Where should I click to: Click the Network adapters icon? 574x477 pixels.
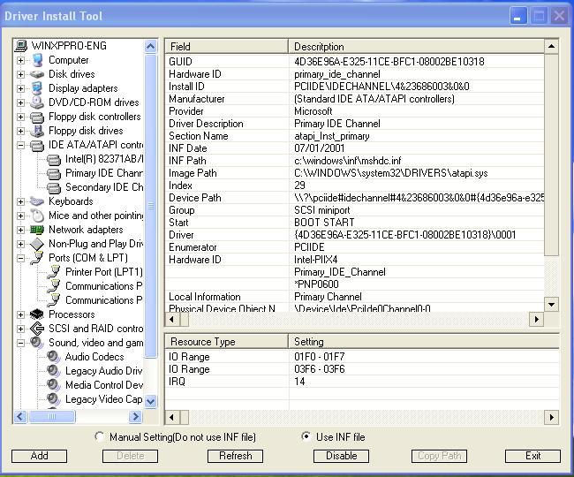pyautogui.click(x=37, y=230)
